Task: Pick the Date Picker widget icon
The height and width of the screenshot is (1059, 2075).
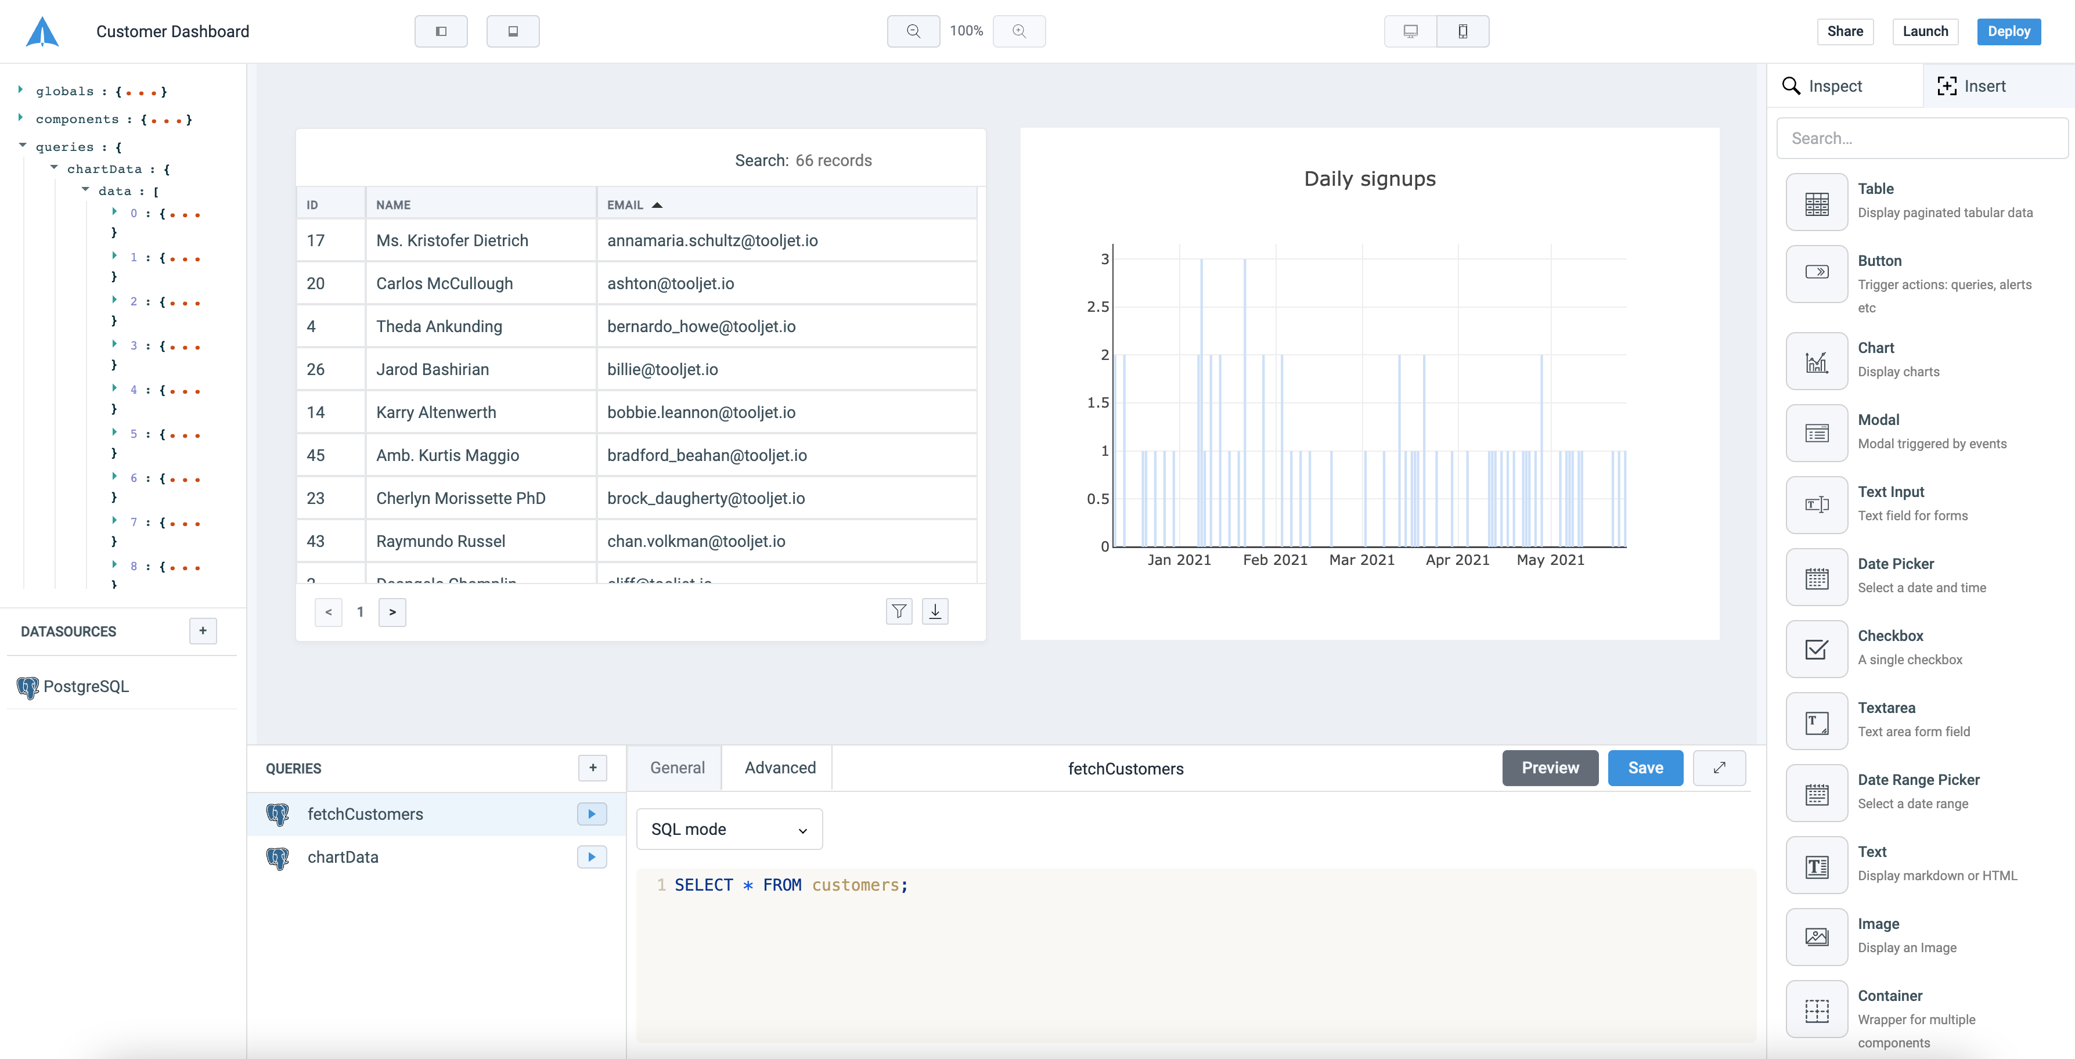Action: click(1817, 578)
